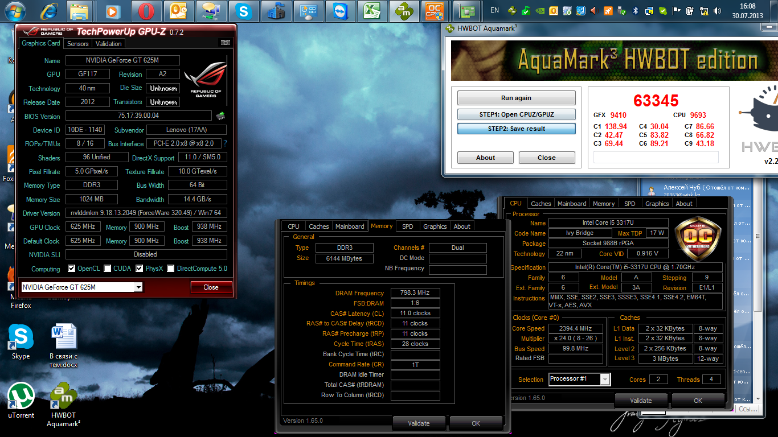Click the BIOS Version value field
Screen dimensions: 778x437
click(138, 116)
